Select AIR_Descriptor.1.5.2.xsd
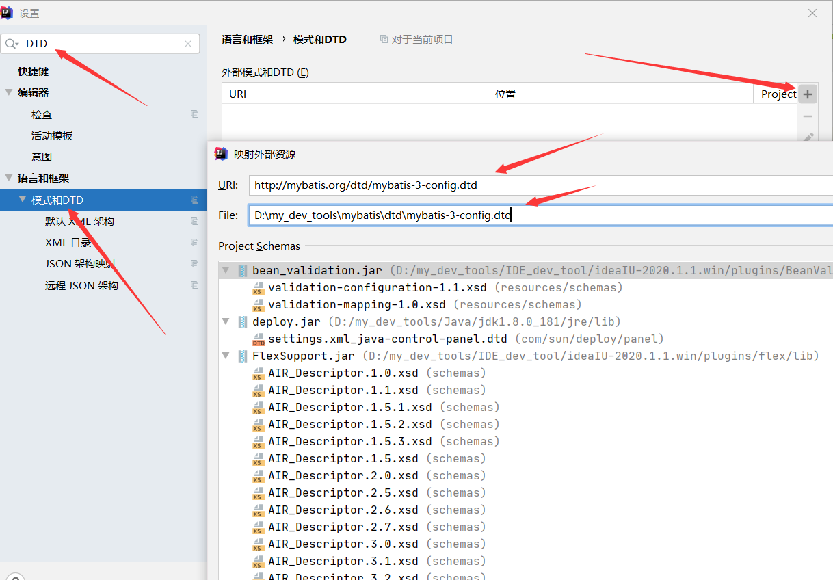 pos(349,424)
